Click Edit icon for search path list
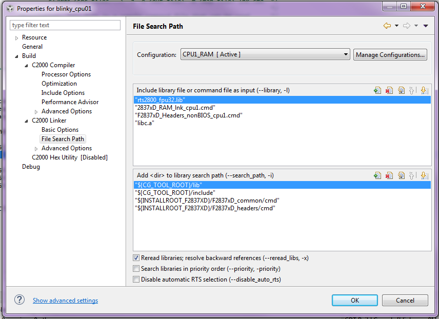This screenshot has width=439, height=319. 401,175
